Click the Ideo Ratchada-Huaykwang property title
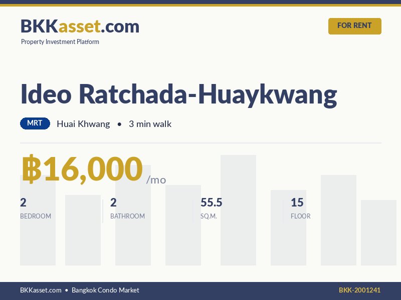 (178, 94)
